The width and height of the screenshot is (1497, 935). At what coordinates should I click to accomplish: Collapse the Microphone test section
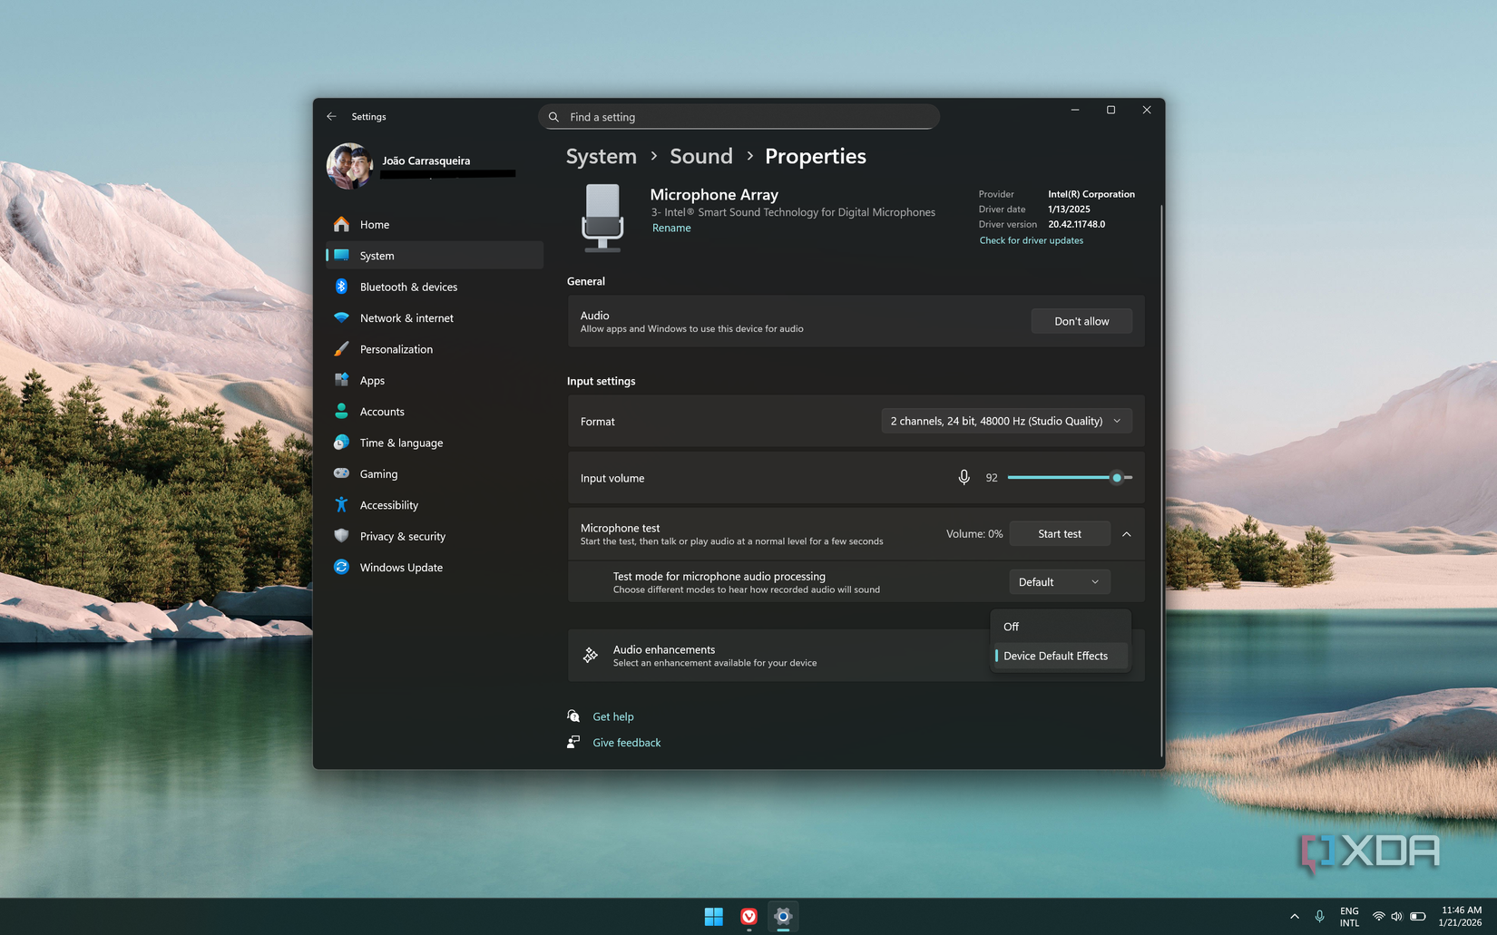point(1127,534)
